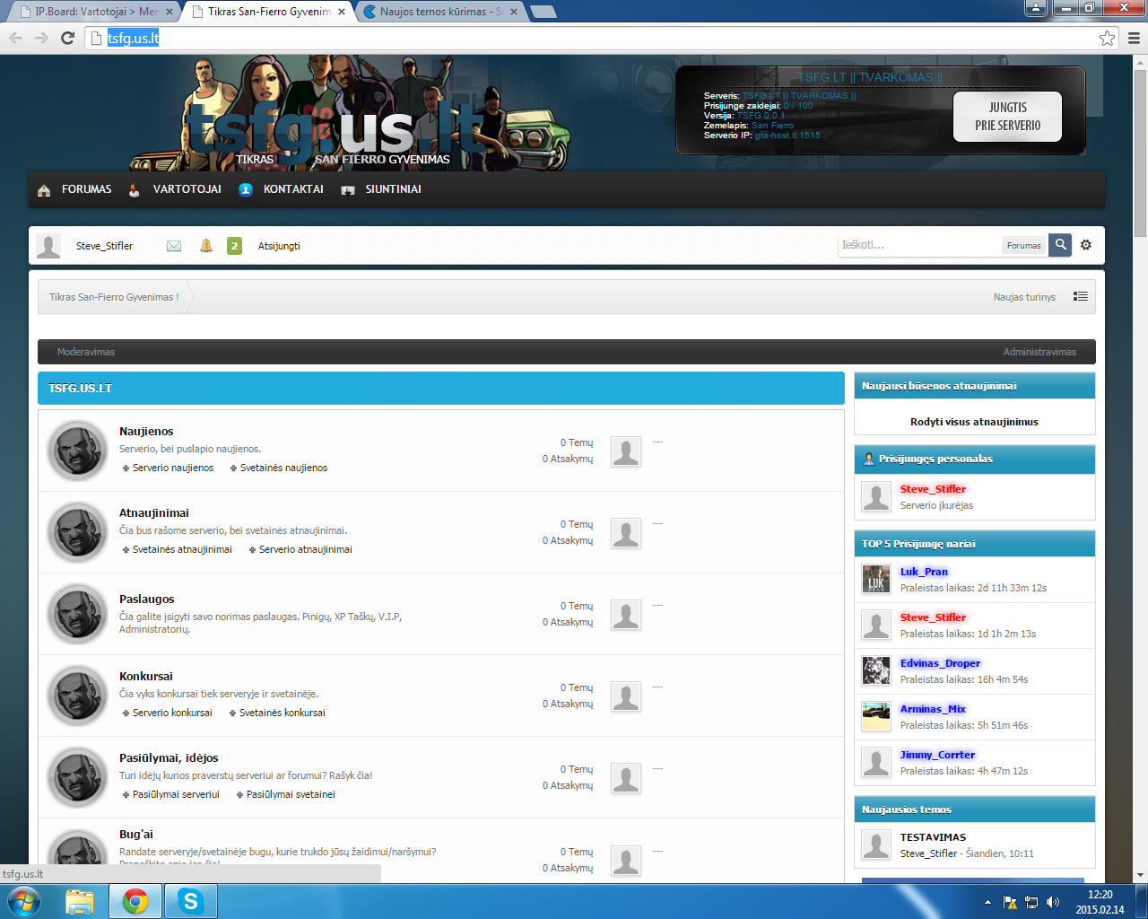Screen dimensions: 1148x919
Task: Bookmark the page with the star icon
Action: point(1107,38)
